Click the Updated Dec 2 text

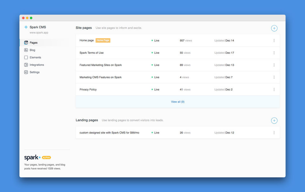point(223,89)
